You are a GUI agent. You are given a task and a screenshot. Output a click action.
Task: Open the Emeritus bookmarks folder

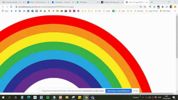[139, 11]
